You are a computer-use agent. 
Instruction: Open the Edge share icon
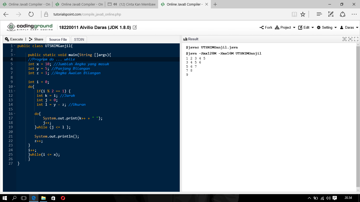point(343,14)
